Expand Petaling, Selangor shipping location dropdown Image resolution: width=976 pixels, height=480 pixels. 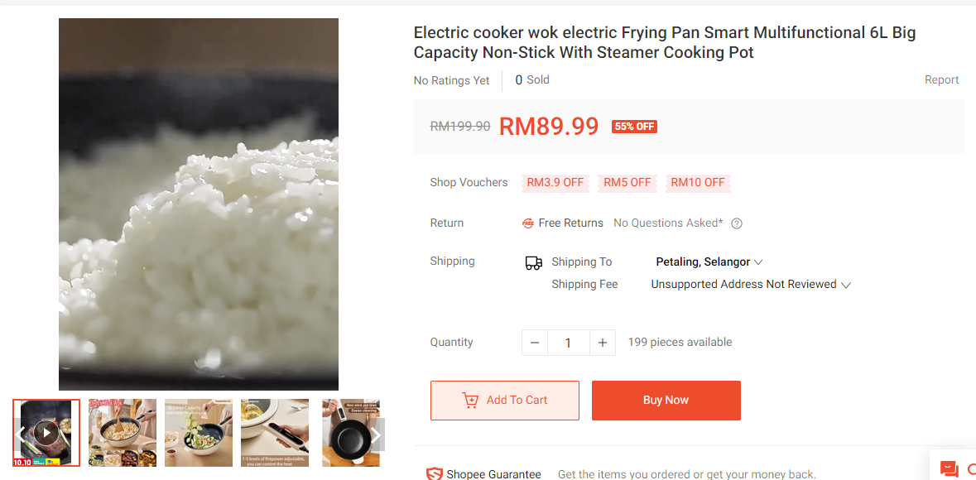(x=709, y=262)
